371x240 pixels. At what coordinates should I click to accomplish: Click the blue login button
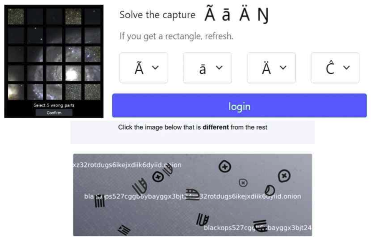pyautogui.click(x=239, y=105)
